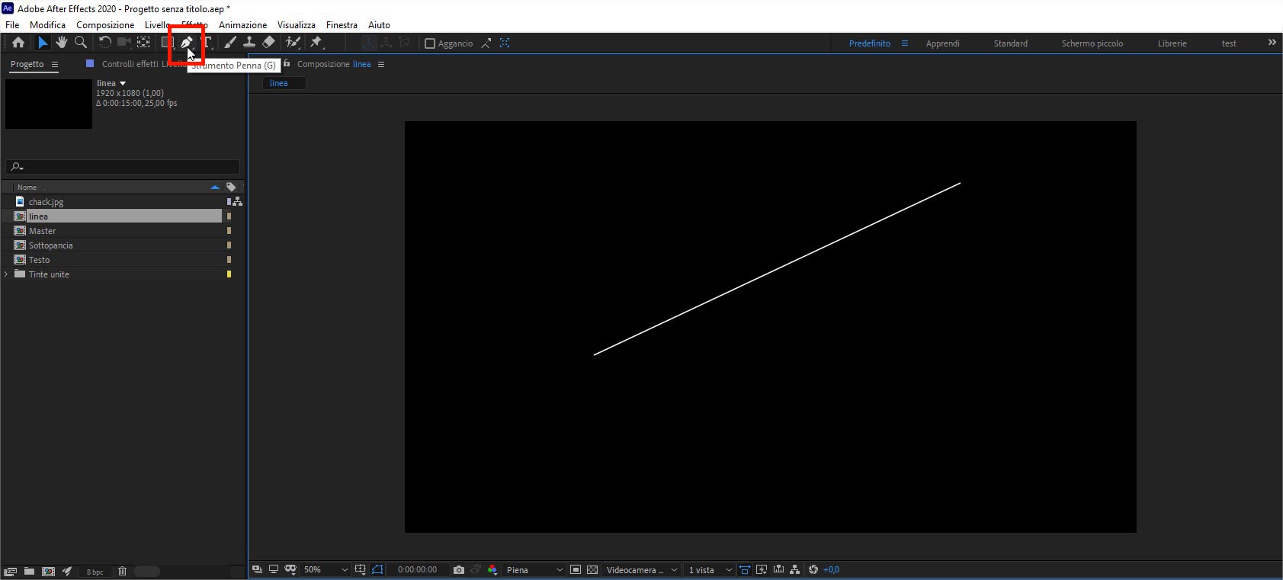Viewport: 1283px width, 580px height.
Task: Open the Composizione menu
Action: [x=105, y=24]
